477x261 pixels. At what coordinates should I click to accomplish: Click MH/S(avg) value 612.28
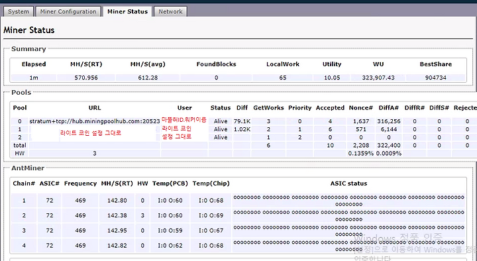pyautogui.click(x=148, y=78)
